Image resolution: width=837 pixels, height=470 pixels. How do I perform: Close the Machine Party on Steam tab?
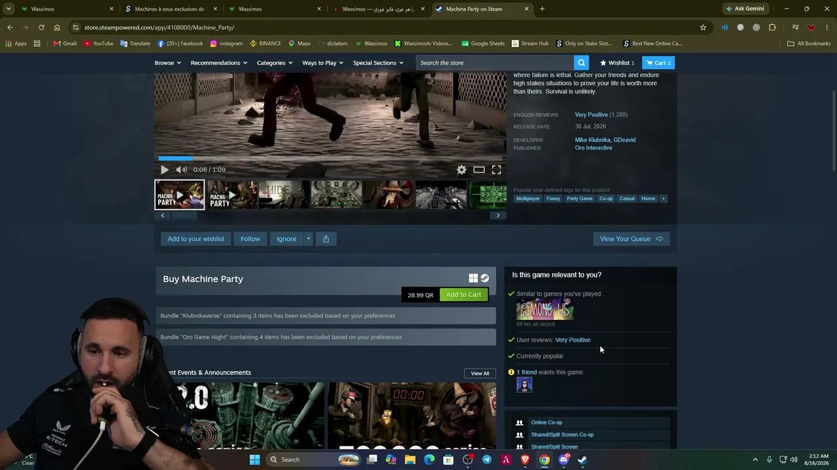(x=526, y=9)
